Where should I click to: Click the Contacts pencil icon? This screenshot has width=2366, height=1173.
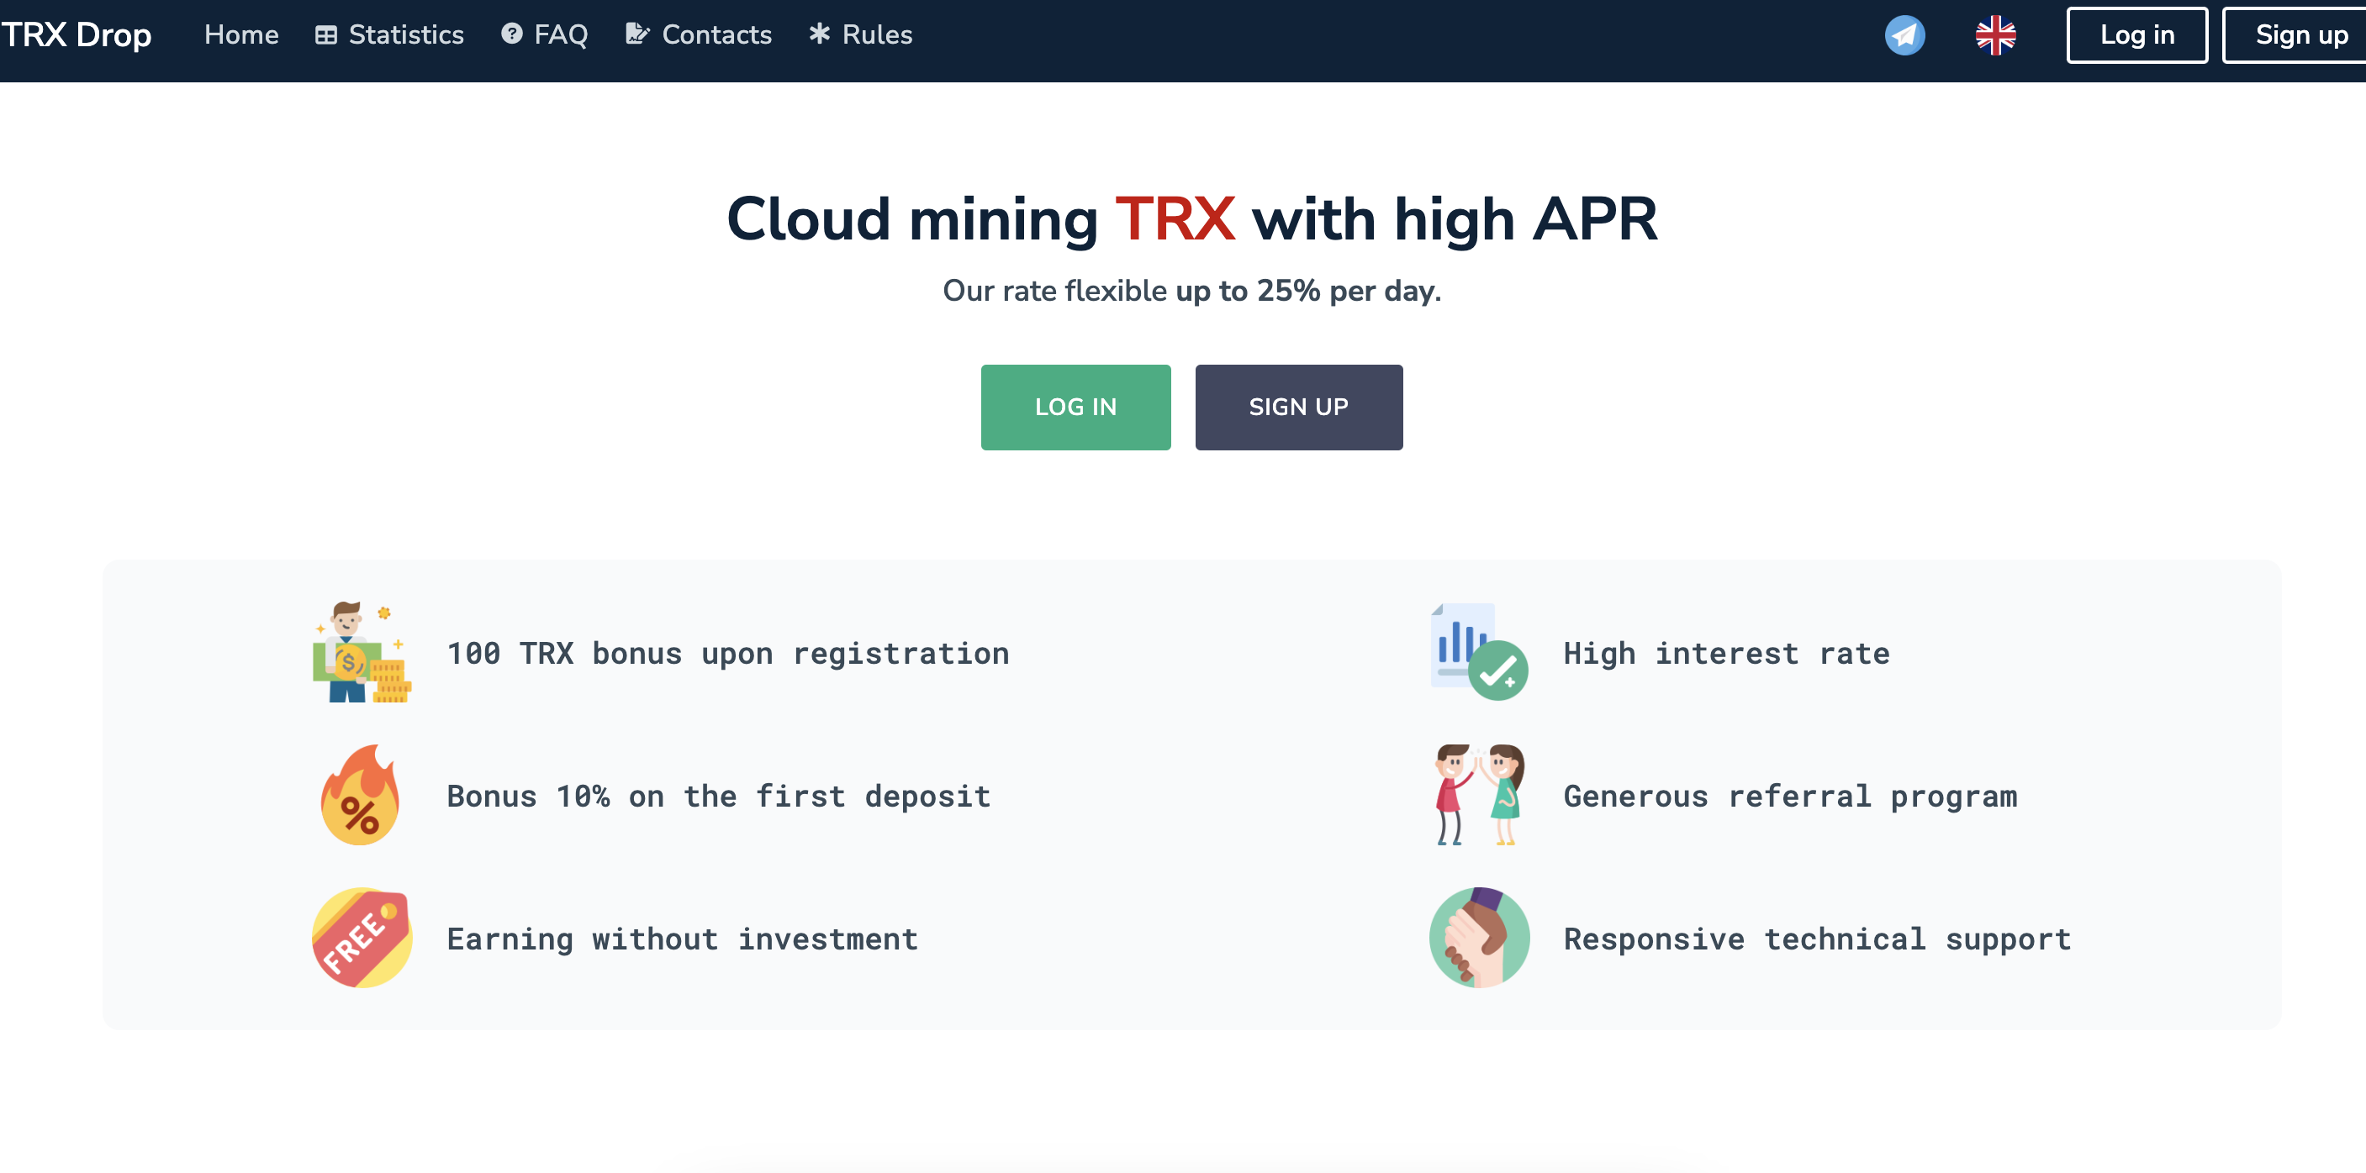pyautogui.click(x=637, y=34)
